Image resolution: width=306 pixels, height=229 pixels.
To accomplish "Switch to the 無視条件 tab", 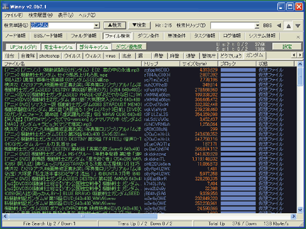I will (177, 36).
